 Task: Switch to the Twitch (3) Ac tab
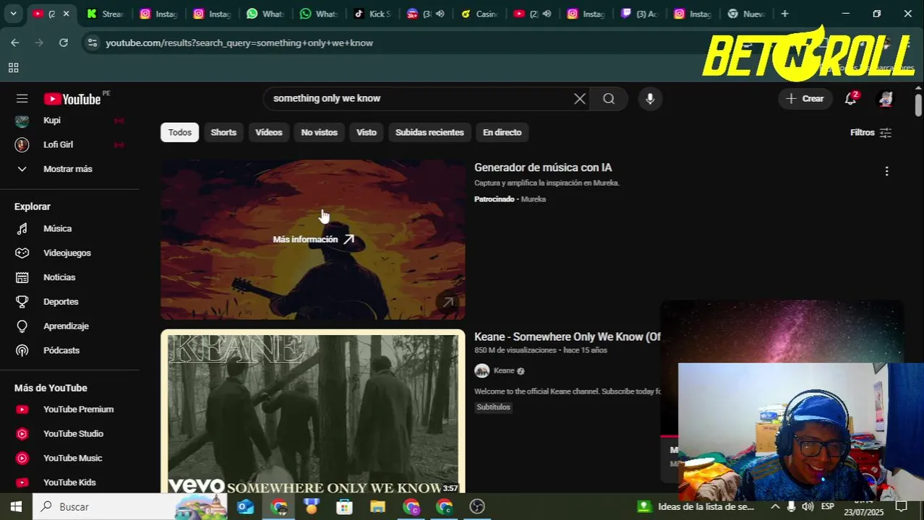639,14
